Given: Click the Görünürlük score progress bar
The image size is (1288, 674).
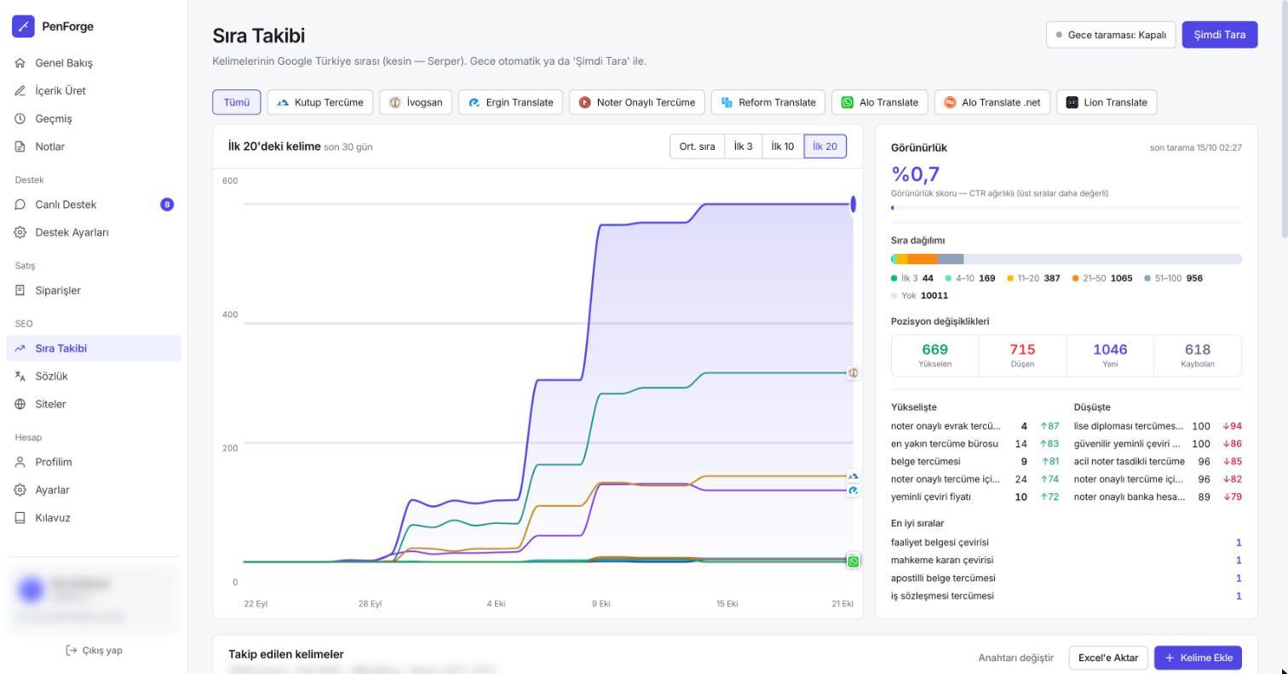Looking at the screenshot, I should (x=1067, y=208).
